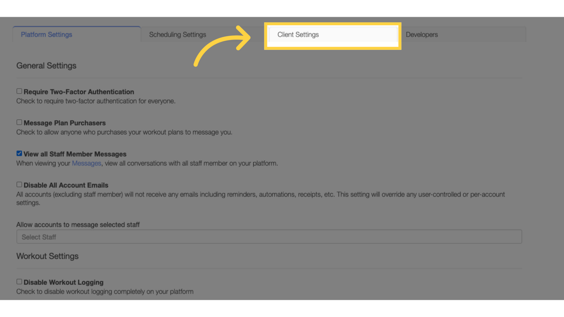
Task: Go to the Developers tab
Action: tap(422, 35)
